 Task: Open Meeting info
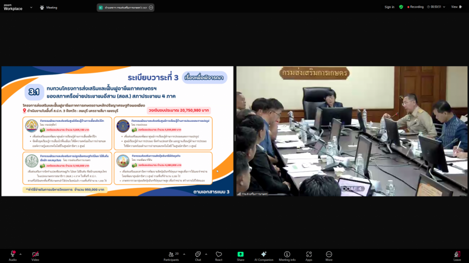287,255
